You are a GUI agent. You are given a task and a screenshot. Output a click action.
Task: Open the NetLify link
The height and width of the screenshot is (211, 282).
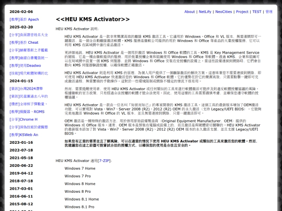pos(205,11)
